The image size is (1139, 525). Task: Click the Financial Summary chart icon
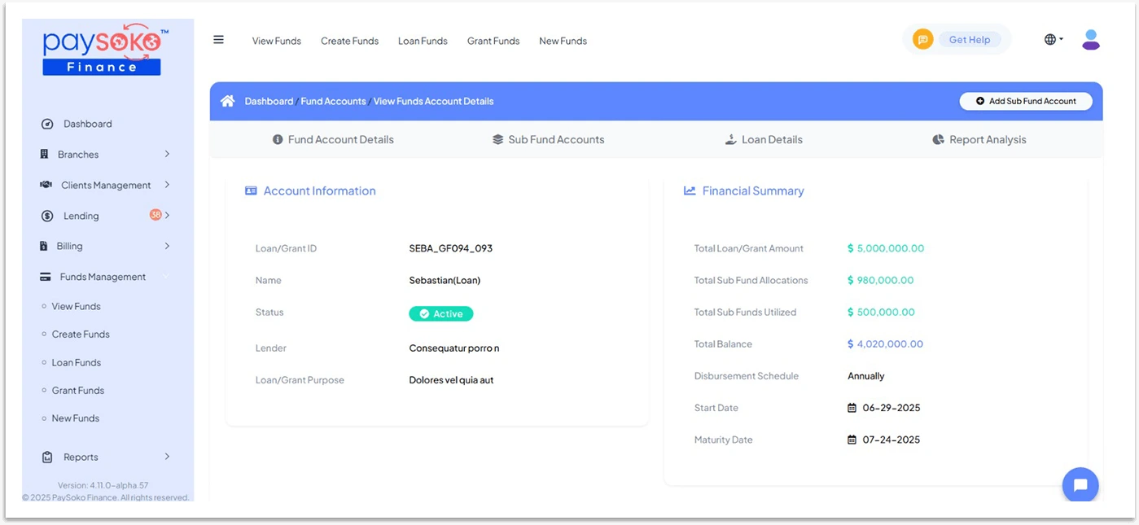coord(690,190)
